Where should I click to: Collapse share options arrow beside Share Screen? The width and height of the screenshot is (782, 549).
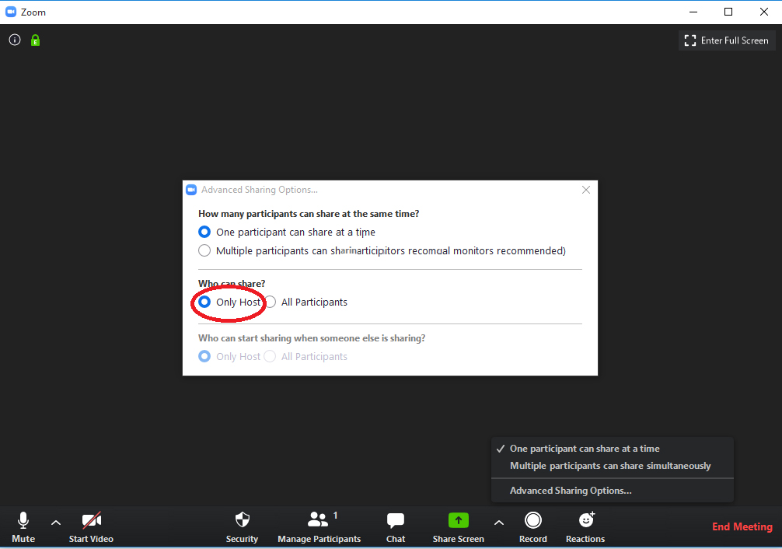click(x=499, y=523)
